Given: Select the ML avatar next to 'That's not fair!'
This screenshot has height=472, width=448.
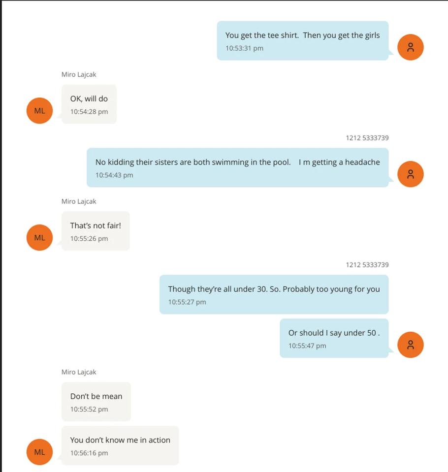Looking at the screenshot, I should (39, 237).
